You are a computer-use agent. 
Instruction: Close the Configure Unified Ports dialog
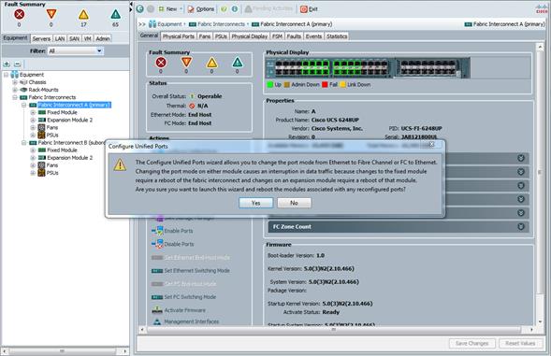click(x=432, y=144)
